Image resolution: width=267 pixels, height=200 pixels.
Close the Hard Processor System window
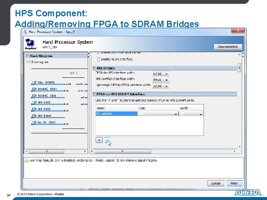tap(238, 30)
